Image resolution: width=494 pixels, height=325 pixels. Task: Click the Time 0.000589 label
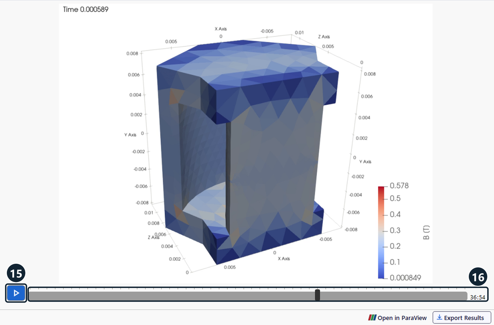pyautogui.click(x=86, y=10)
